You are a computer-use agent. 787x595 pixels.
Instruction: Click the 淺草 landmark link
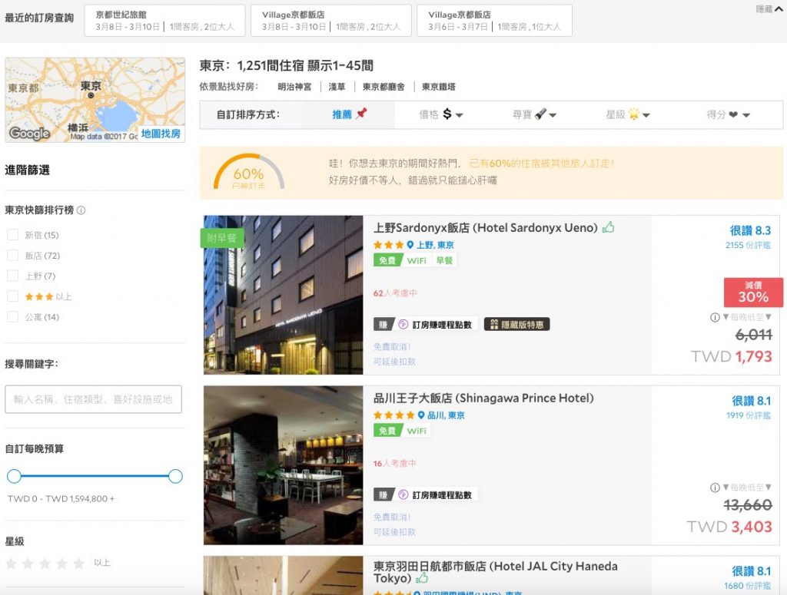point(337,87)
